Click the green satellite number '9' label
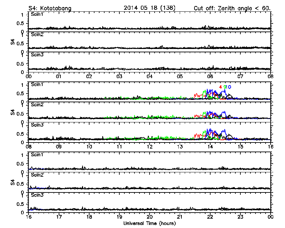Screen dimensions: 285x228 (225, 87)
